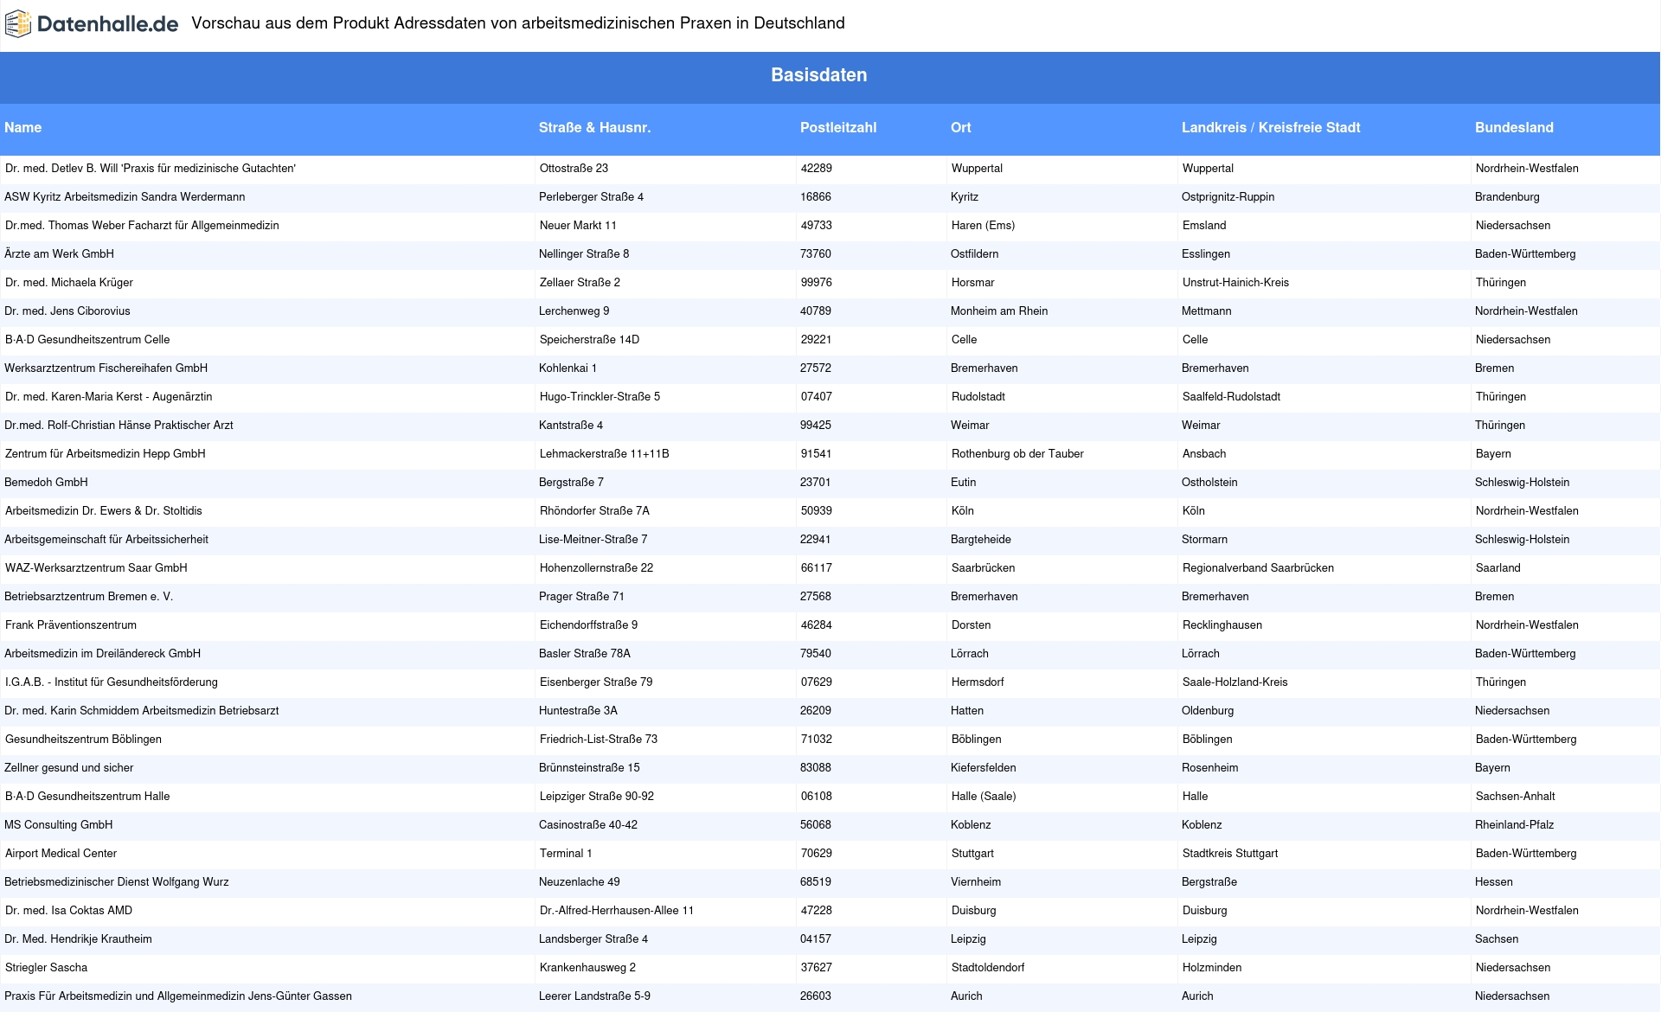Screen dimensions: 1661x1012
Task: Select city Monheim am Rhein
Action: [x=999, y=311]
